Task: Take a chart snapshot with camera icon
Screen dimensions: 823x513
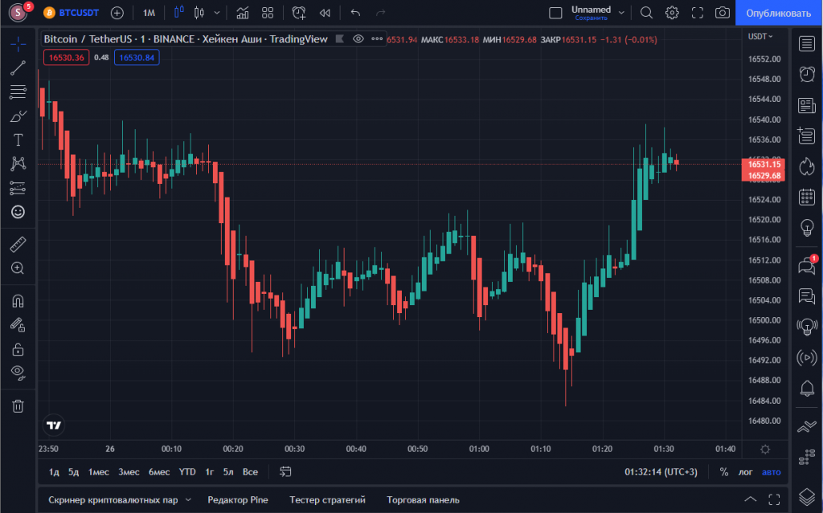Action: (723, 13)
